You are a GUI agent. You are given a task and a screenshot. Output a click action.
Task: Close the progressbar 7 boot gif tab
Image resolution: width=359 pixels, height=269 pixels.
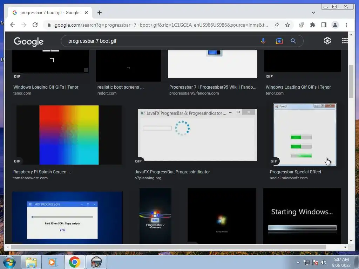coord(86,13)
